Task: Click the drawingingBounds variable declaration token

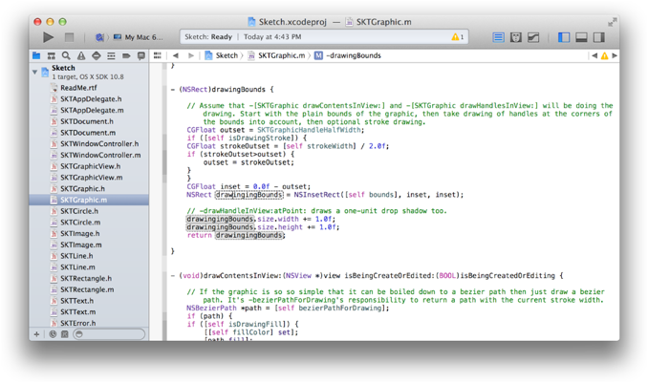Action: 249,195
